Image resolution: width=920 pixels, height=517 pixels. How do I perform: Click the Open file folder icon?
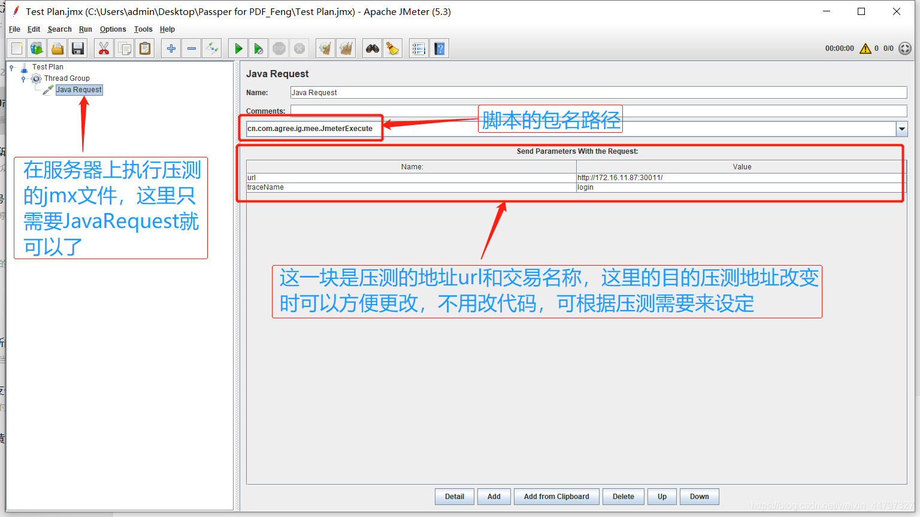click(x=57, y=48)
